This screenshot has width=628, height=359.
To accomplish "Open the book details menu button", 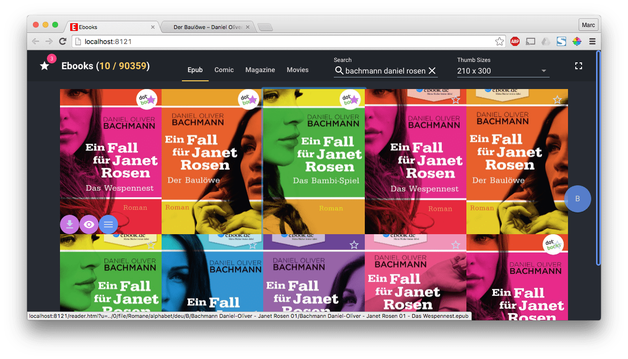I will pyautogui.click(x=108, y=224).
